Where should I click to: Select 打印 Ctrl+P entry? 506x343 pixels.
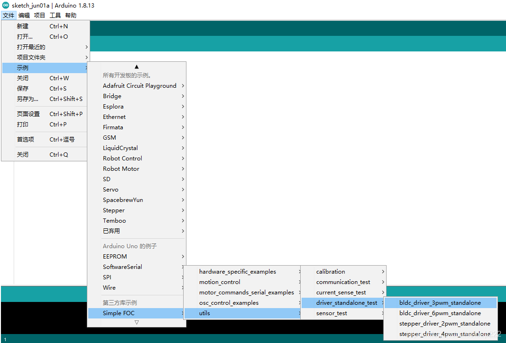[x=45, y=124]
